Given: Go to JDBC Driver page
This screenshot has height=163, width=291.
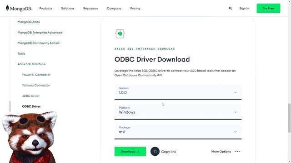Looking at the screenshot, I should tap(31, 96).
